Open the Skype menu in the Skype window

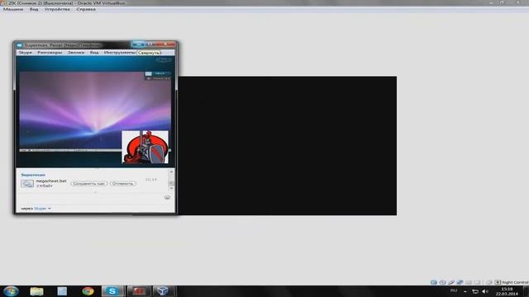26,53
